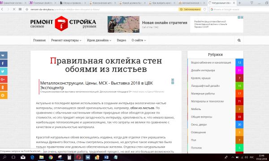This screenshot has width=269, height=161.
Task: Open Мебель category
Action: click(196, 109)
